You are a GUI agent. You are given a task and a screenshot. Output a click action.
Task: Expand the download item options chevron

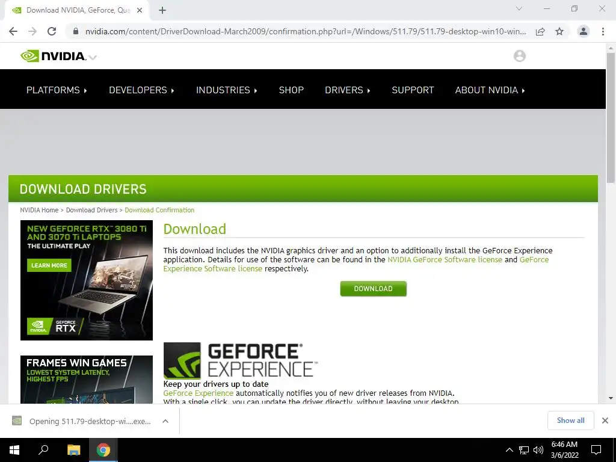[x=165, y=421]
